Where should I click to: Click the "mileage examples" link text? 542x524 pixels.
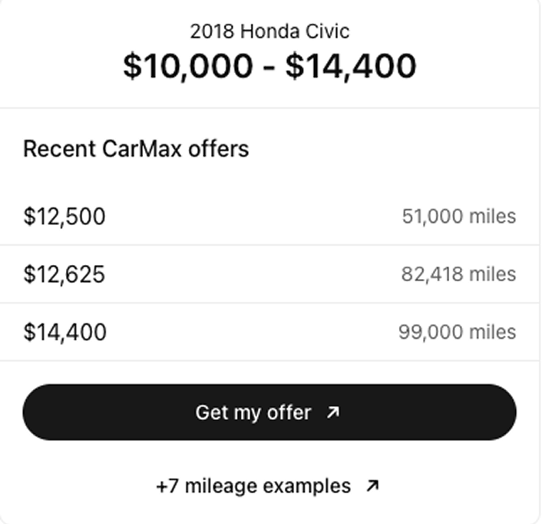267,486
